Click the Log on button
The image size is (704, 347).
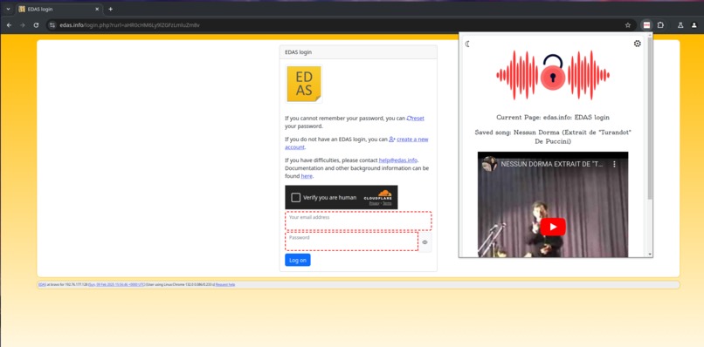(297, 260)
